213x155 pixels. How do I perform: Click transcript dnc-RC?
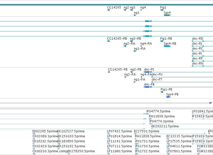coord(197,49)
